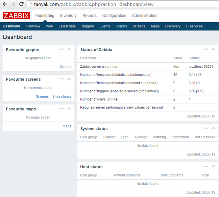This screenshot has width=219, height=197.
Task: Open Favourite screens three-dot menu
Action: pyautogui.click(x=62, y=79)
